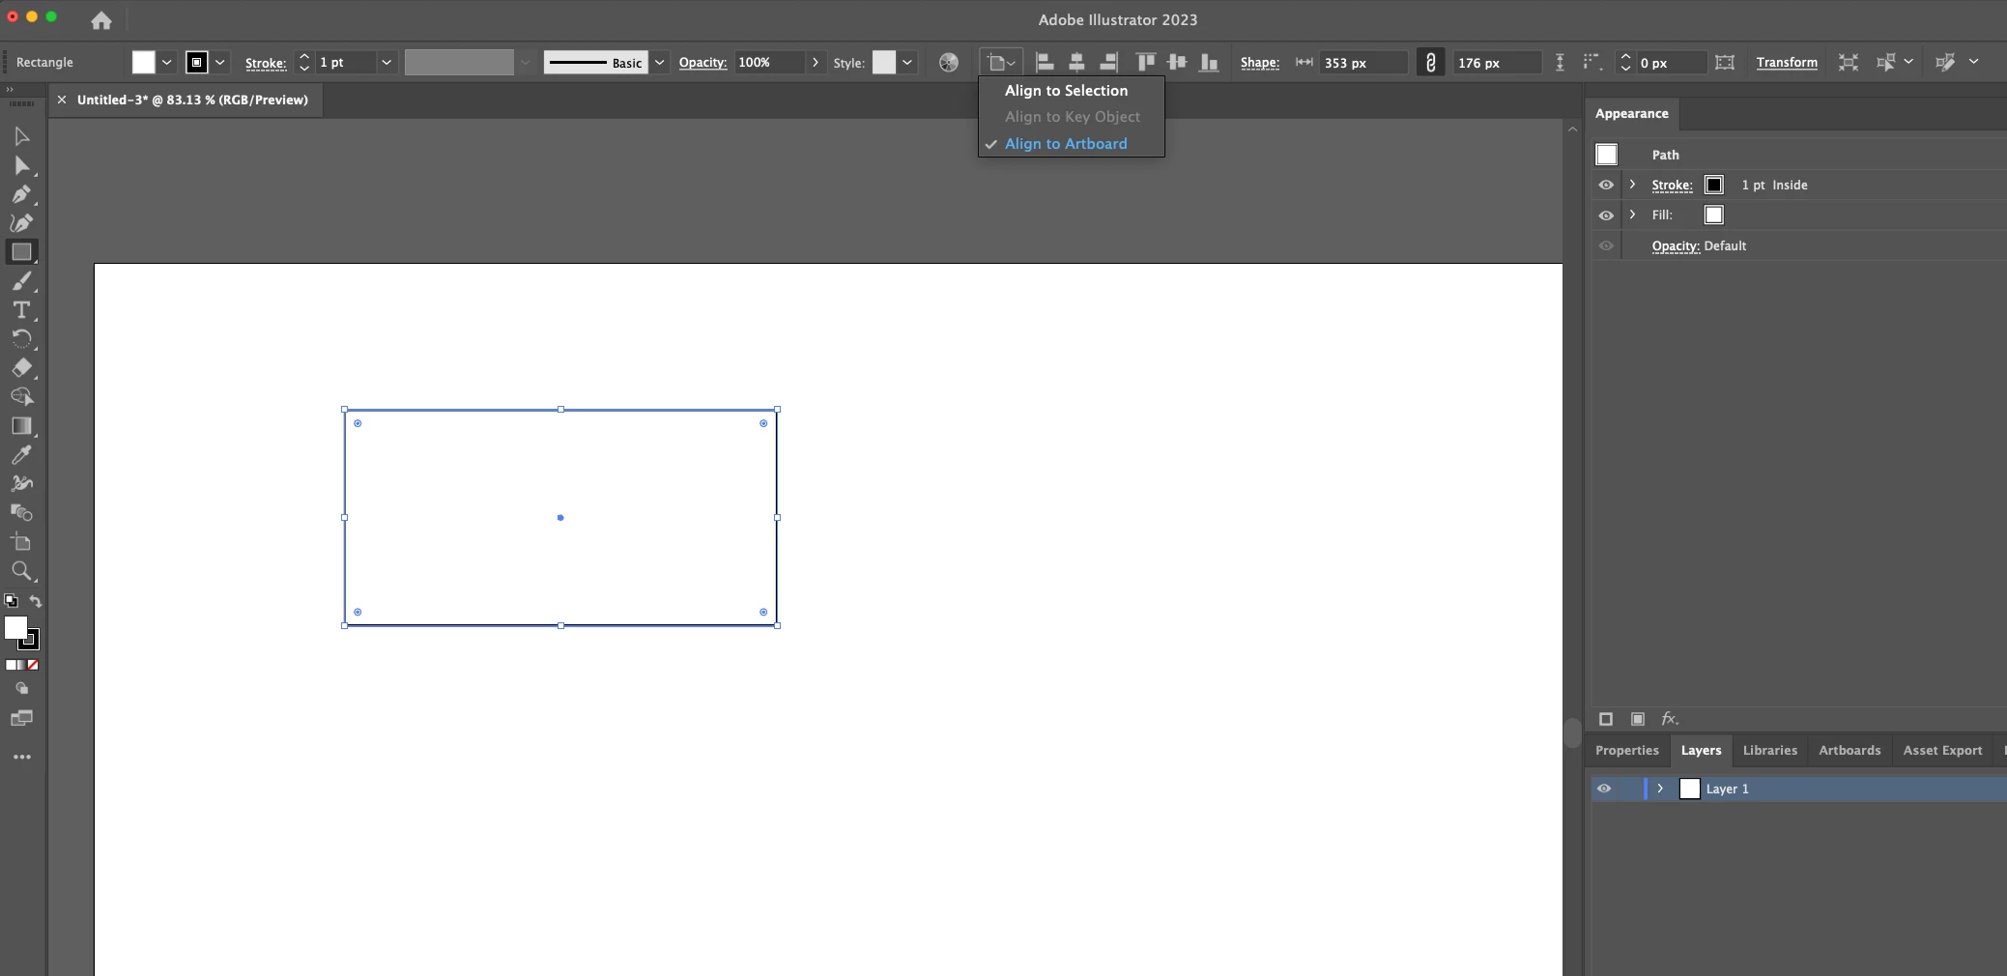Open brush definition Basic dropdown

pyautogui.click(x=660, y=62)
